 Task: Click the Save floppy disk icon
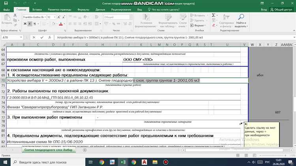pos(6,3)
